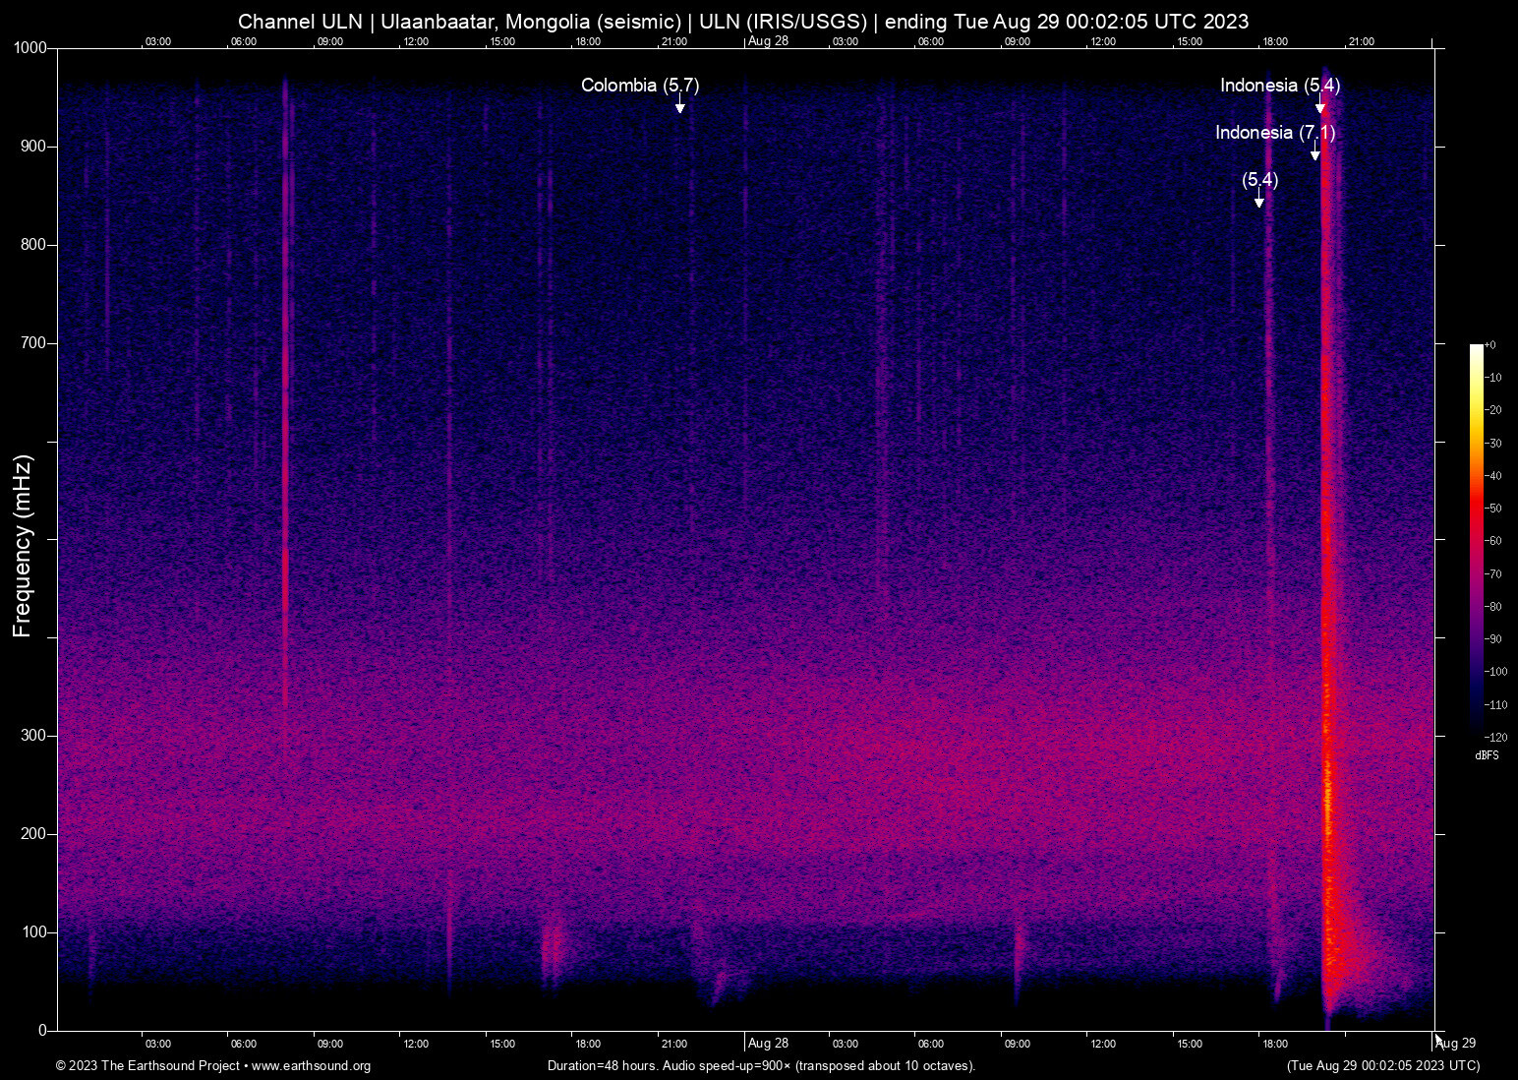This screenshot has height=1080, width=1518.
Task: Click the 200 frequency axis tick label
Action: 34,834
